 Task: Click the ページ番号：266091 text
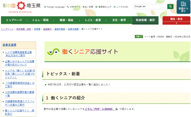[154, 37]
